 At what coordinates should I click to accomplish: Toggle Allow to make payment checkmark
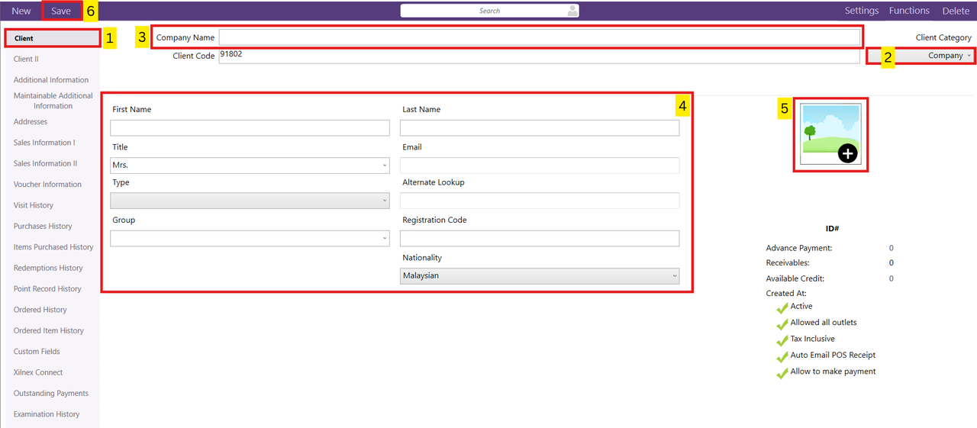(782, 373)
